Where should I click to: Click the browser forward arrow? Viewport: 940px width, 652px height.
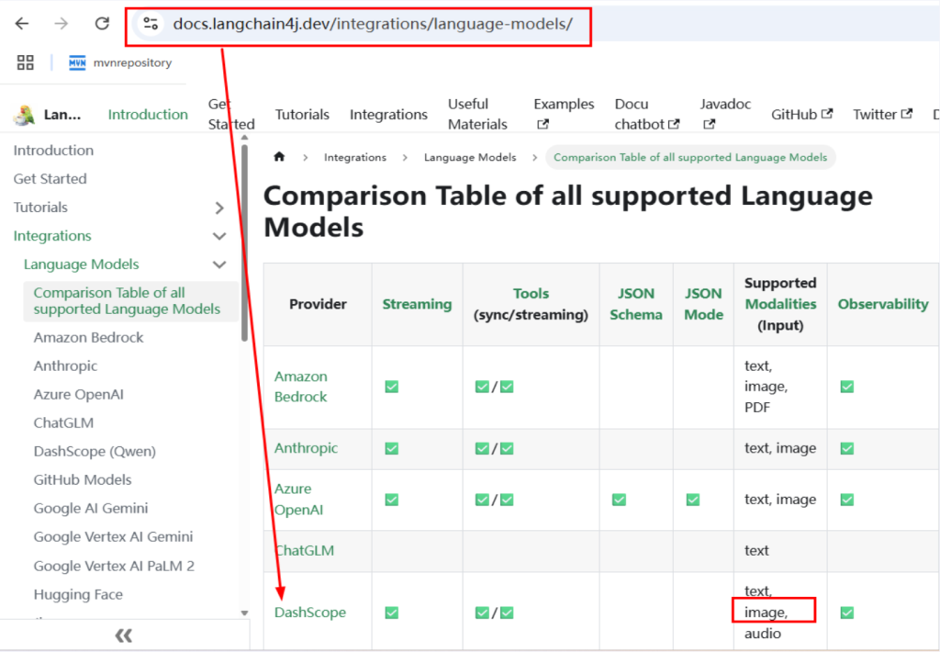point(62,24)
